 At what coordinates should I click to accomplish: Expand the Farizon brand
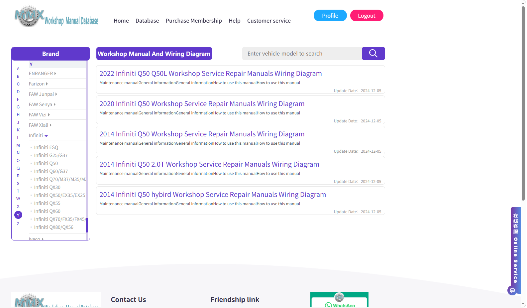(x=38, y=84)
